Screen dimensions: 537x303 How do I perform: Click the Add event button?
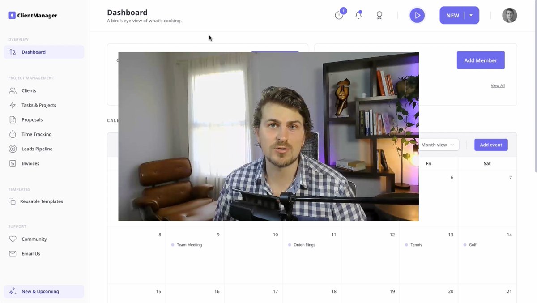click(x=491, y=145)
